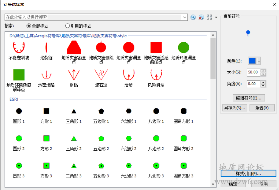Select the 引用的样式 radio button

[x=67, y=26]
